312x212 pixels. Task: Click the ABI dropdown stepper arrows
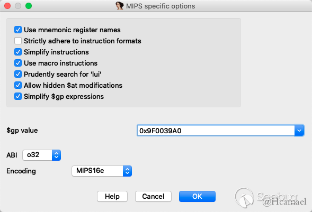(x=56, y=155)
